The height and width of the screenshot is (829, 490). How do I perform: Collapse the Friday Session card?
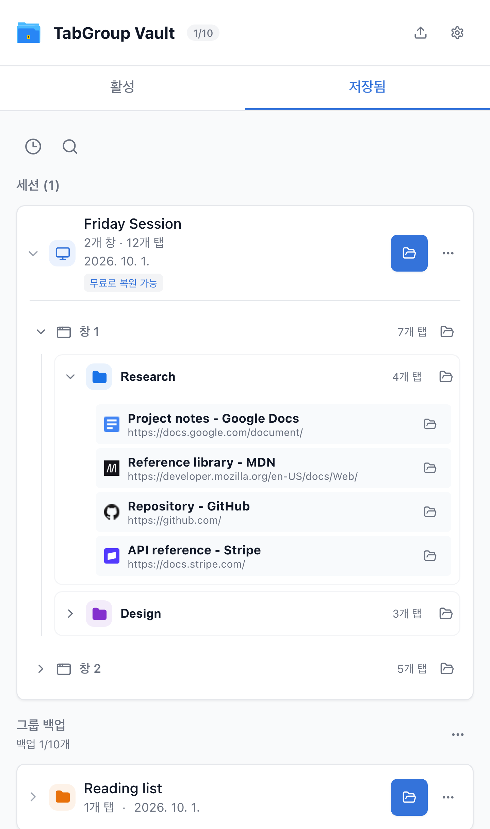33,253
